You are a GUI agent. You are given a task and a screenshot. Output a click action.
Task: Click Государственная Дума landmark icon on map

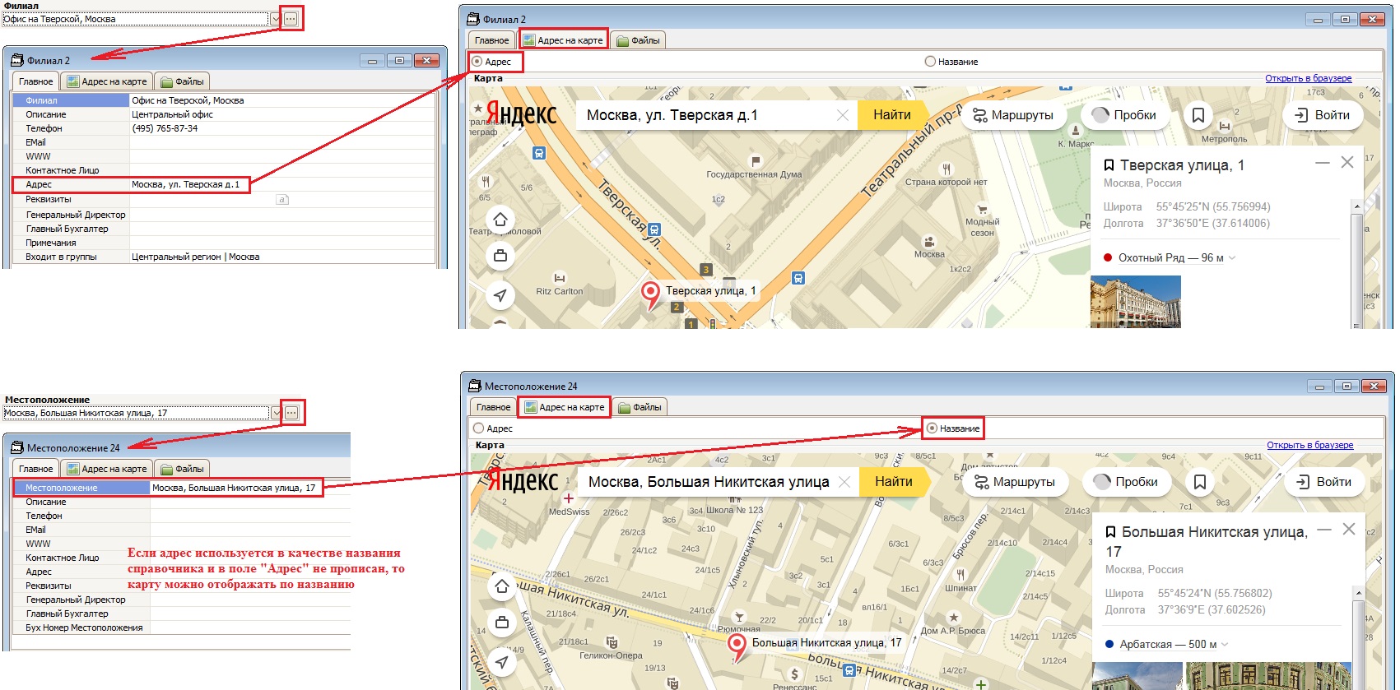755,161
